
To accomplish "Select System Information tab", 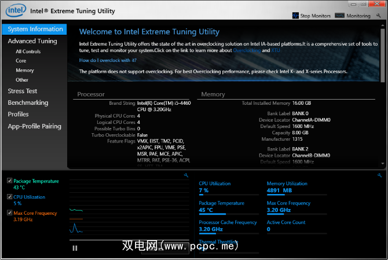I will coord(34,29).
